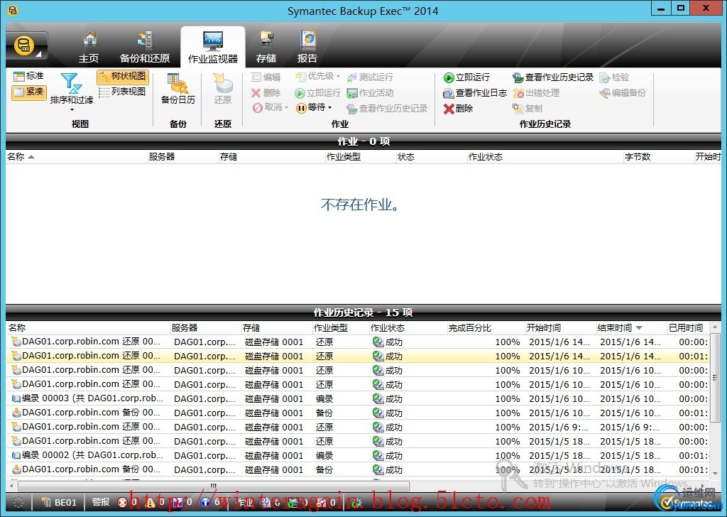
Task: Switch to 列表视图 list view
Action: [123, 92]
